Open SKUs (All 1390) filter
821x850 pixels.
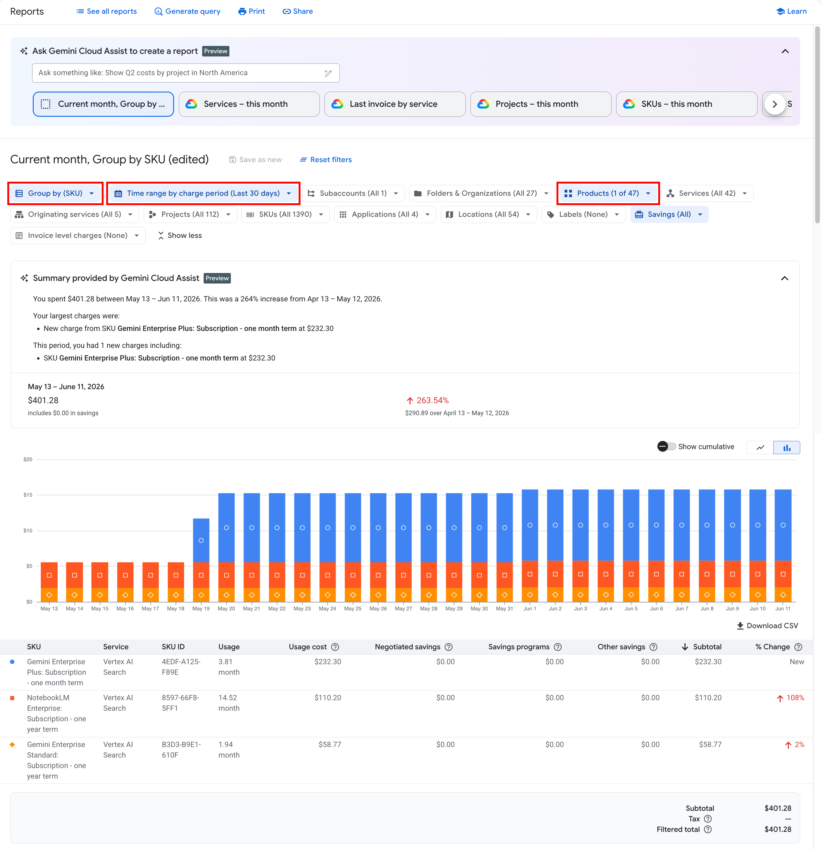(285, 214)
